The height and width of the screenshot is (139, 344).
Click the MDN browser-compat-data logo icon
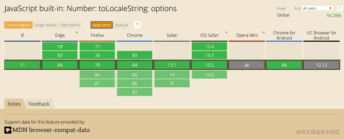coord(8,130)
